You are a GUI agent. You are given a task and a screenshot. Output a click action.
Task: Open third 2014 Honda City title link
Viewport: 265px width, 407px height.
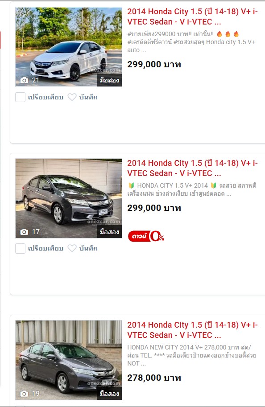[x=192, y=330]
